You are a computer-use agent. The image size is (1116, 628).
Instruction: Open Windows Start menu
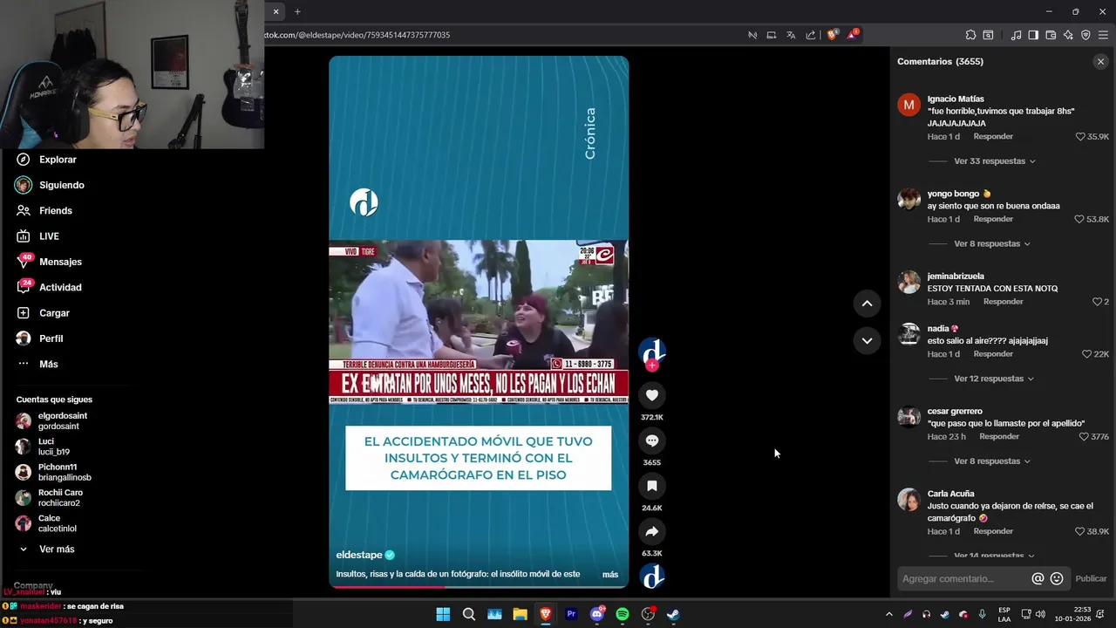click(x=443, y=614)
